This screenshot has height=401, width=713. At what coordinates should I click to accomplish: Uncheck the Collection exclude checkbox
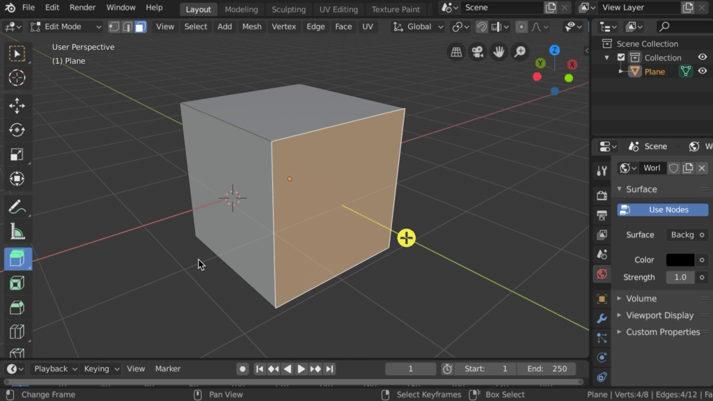click(621, 58)
